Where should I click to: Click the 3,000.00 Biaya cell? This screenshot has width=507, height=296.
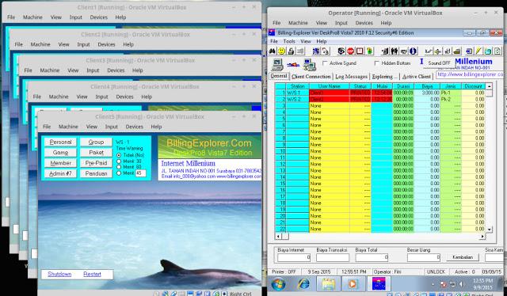427,93
